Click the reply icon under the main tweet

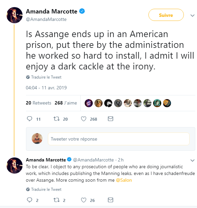(x=29, y=119)
